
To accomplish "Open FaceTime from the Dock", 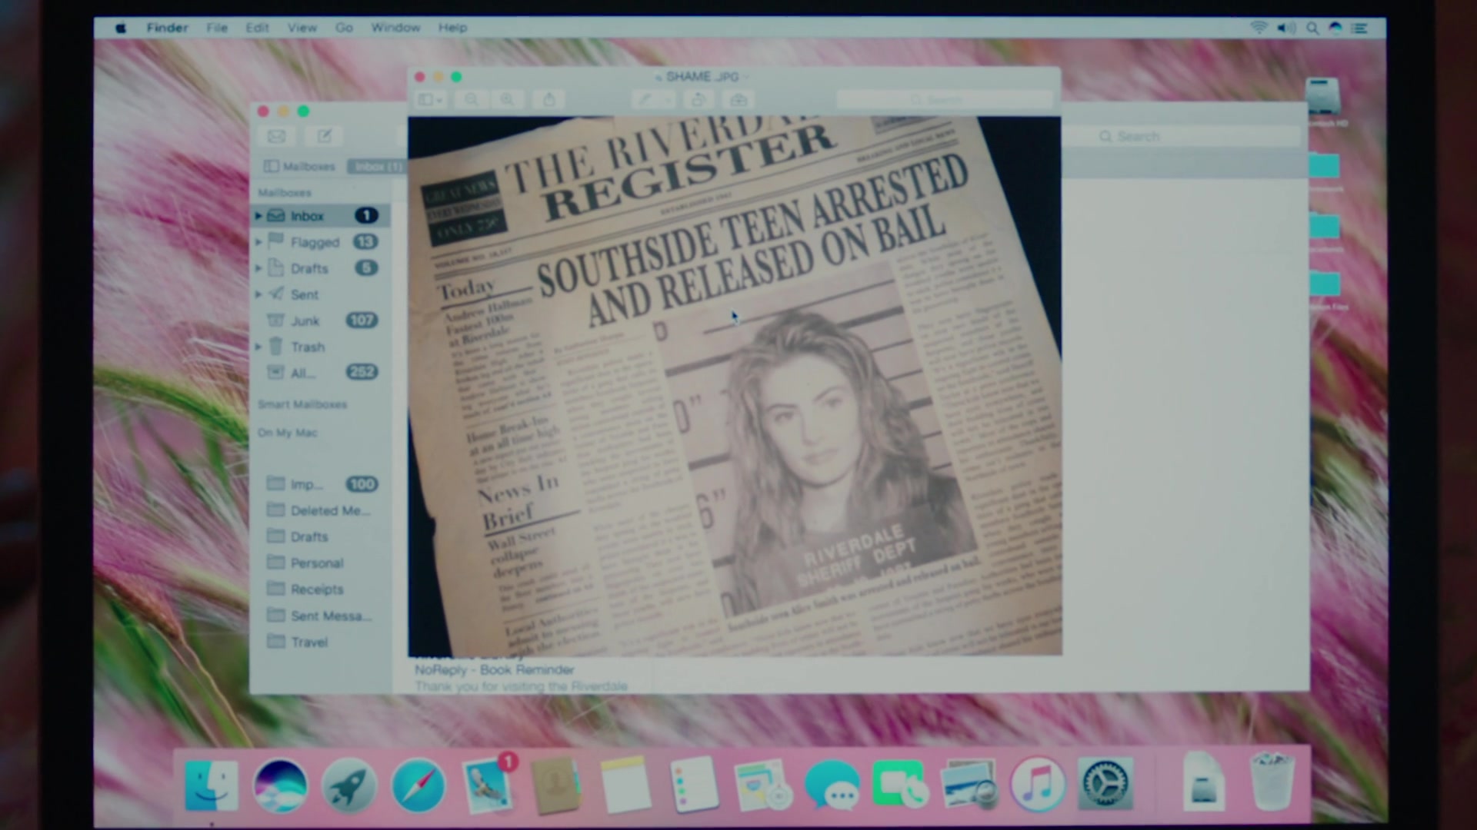I will [x=899, y=785].
